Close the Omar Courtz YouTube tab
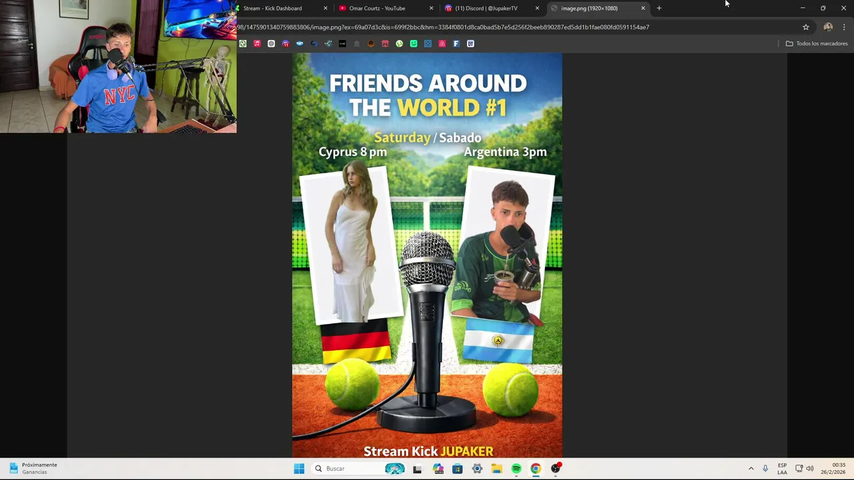The width and height of the screenshot is (854, 480). [x=431, y=8]
